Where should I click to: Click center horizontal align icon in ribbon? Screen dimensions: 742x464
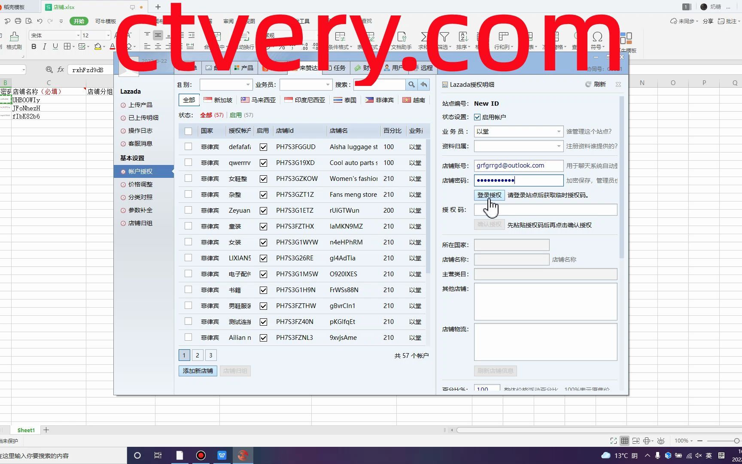(x=158, y=46)
